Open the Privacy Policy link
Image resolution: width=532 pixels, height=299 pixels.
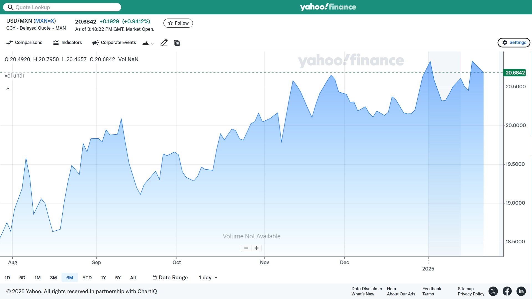[471, 294]
